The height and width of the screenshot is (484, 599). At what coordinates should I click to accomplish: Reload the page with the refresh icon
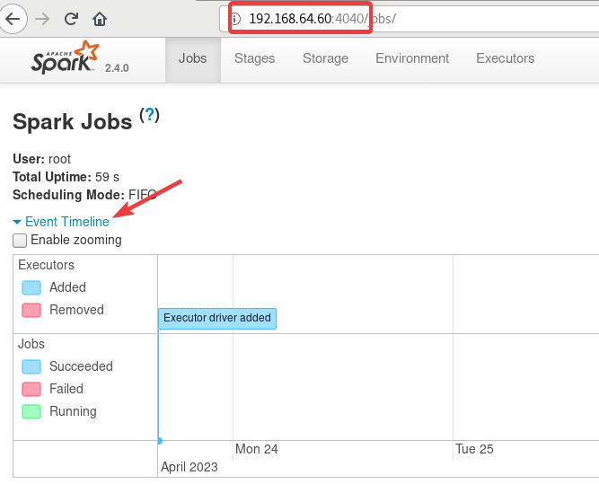click(71, 18)
